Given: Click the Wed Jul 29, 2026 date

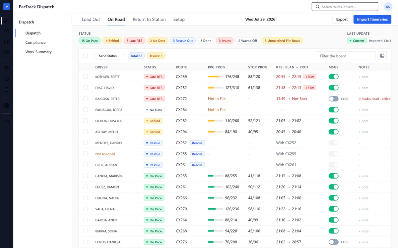Looking at the screenshot, I should pyautogui.click(x=260, y=20).
